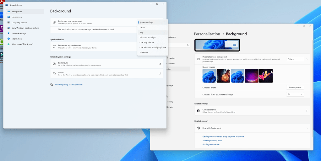Choose Photo from the background dropdown

(x=153, y=27)
